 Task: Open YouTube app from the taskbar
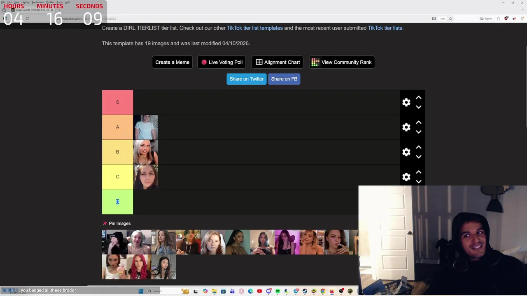point(259,291)
